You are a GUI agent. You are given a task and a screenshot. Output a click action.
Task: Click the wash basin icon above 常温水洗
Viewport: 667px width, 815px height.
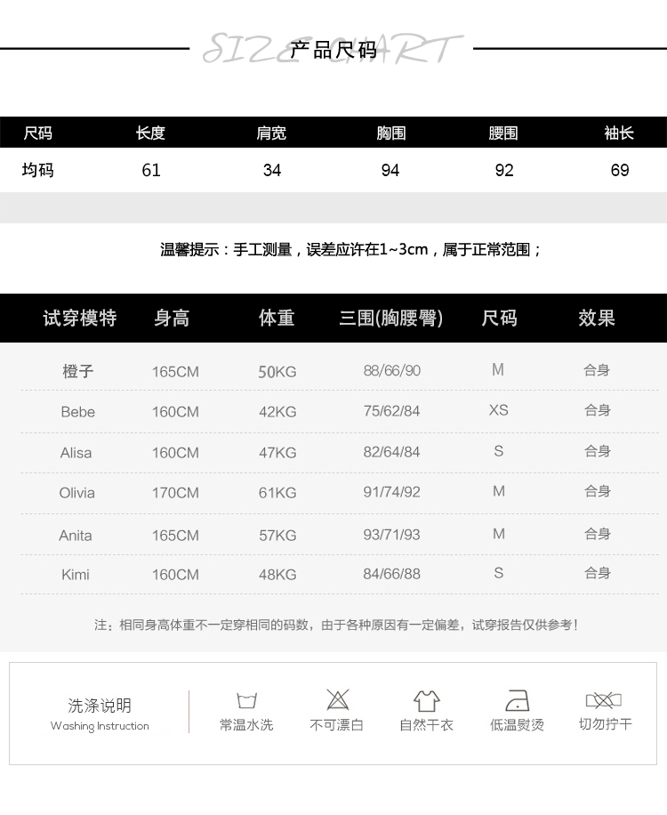pos(246,700)
